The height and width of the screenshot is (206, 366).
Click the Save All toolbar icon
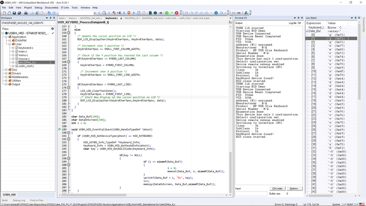click(x=19, y=13)
